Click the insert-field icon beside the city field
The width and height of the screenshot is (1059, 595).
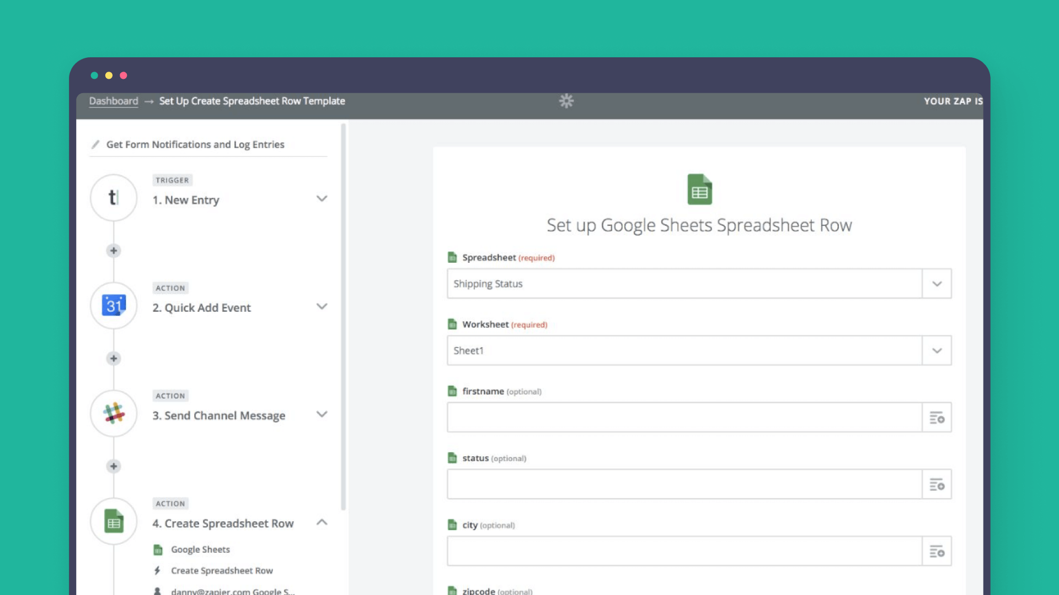937,551
